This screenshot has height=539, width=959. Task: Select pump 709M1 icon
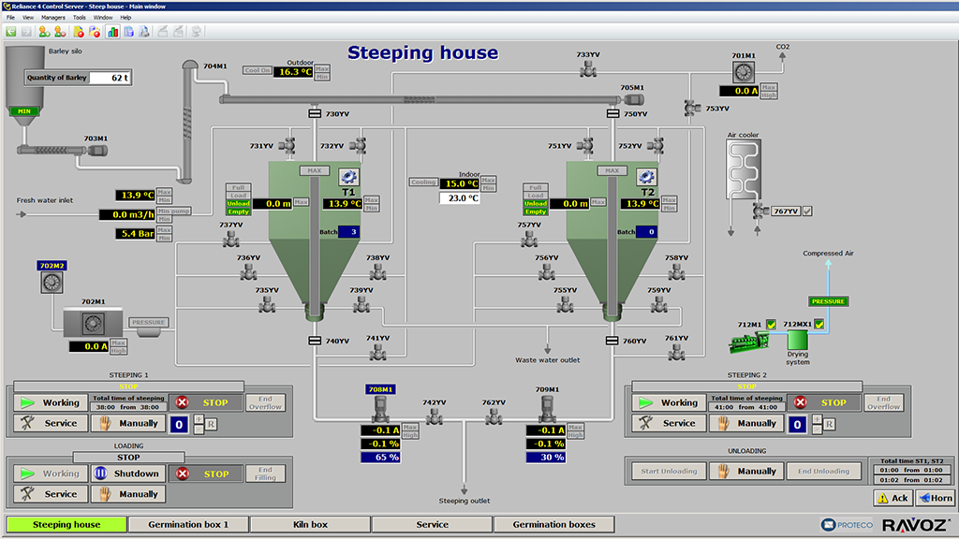click(547, 409)
